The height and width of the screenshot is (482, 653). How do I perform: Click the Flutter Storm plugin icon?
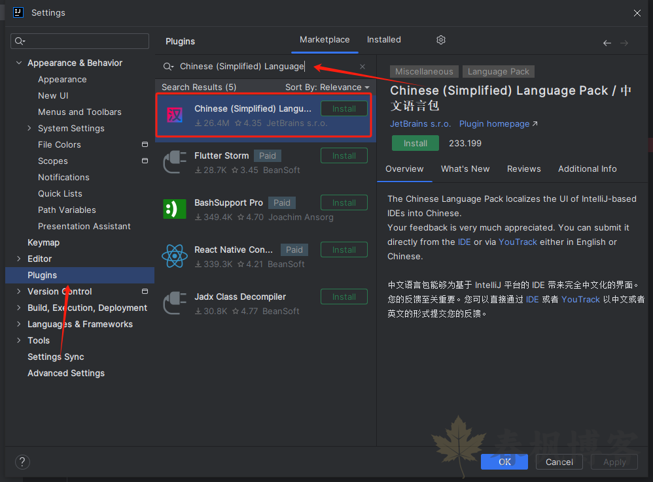(x=175, y=162)
